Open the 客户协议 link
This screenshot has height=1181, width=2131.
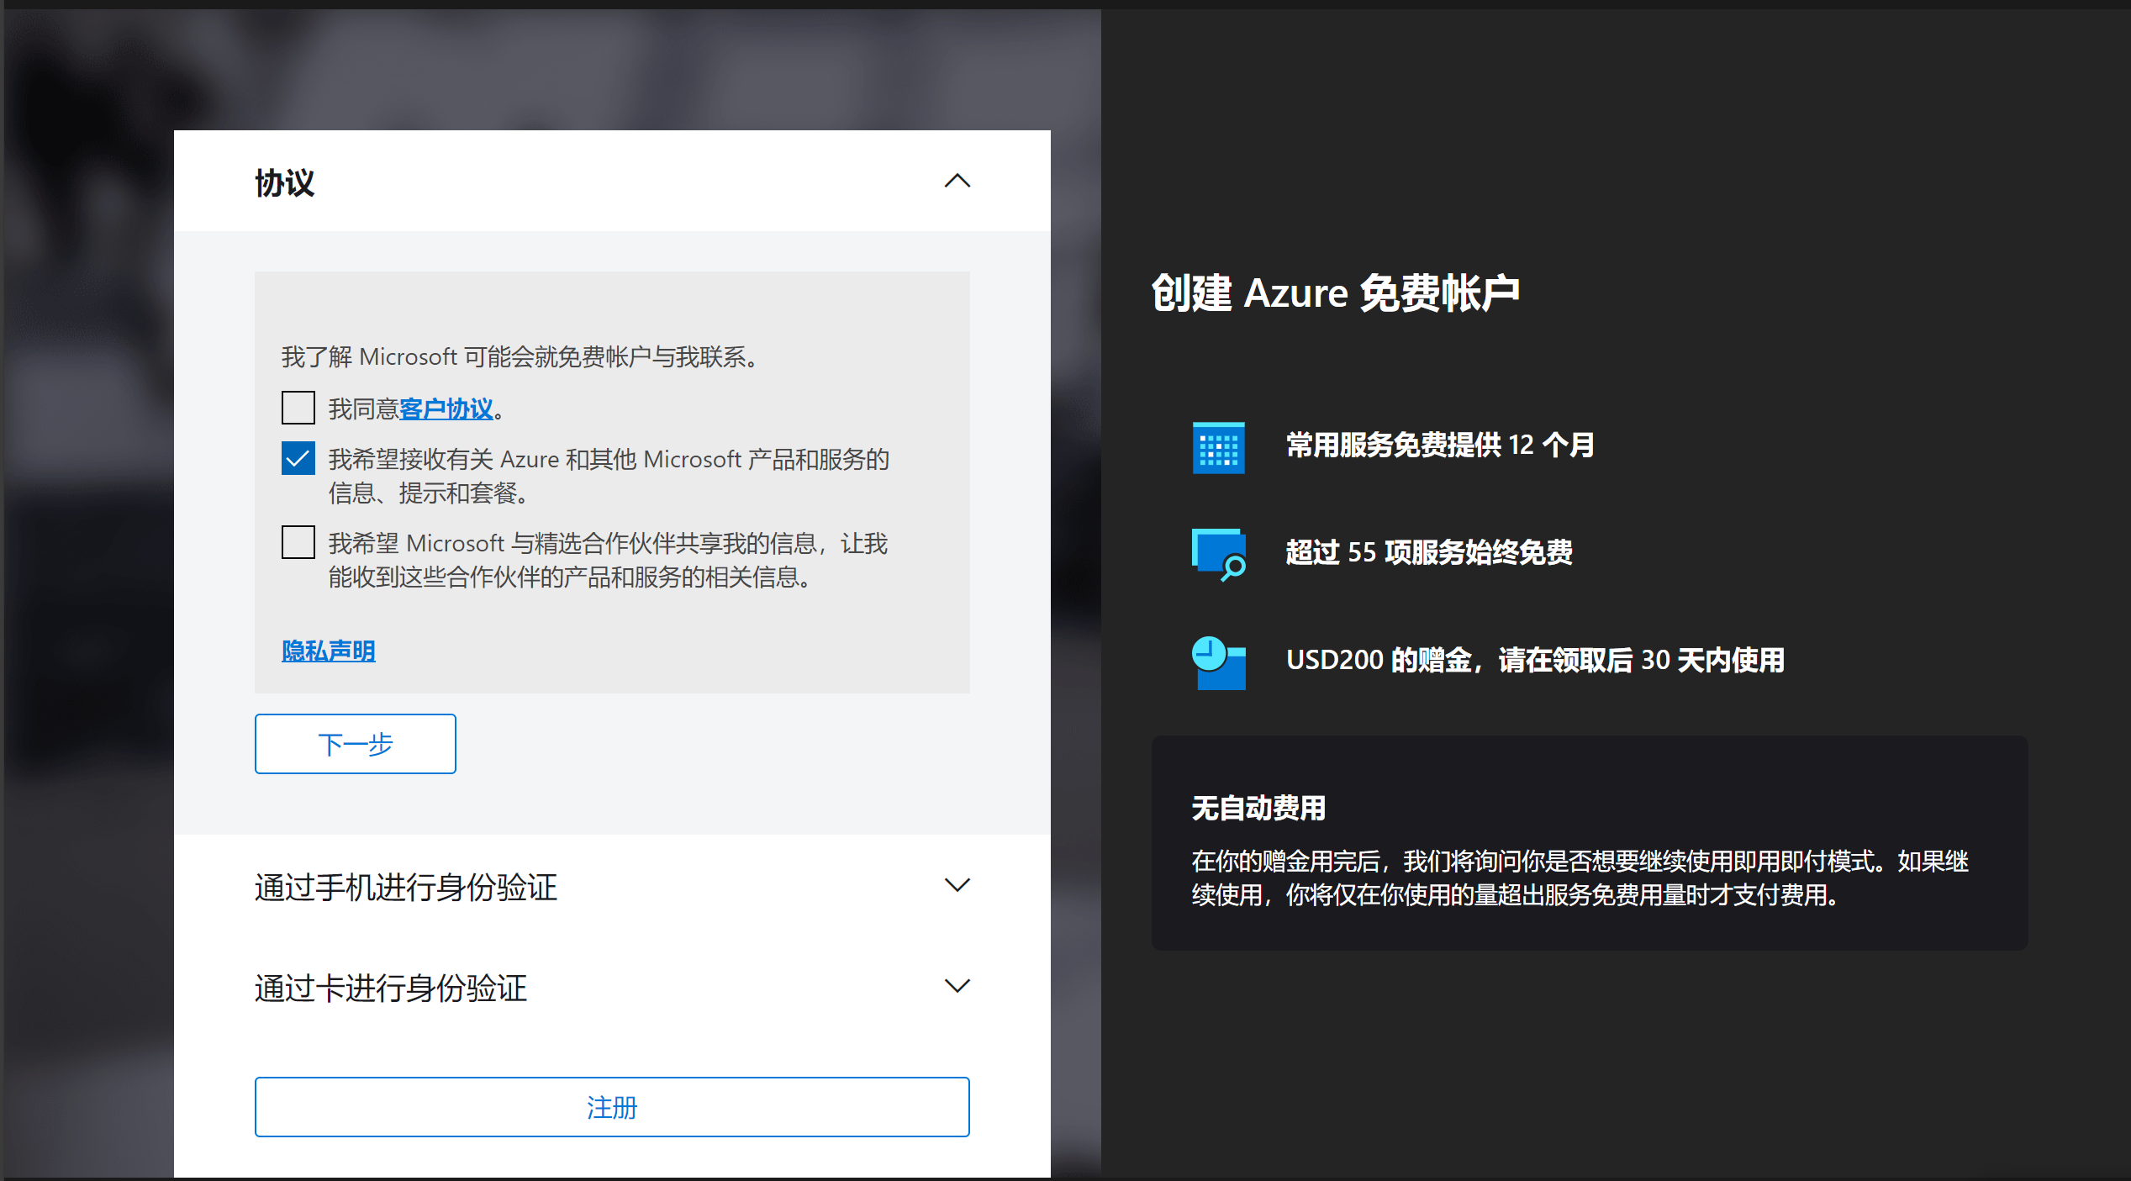(446, 409)
